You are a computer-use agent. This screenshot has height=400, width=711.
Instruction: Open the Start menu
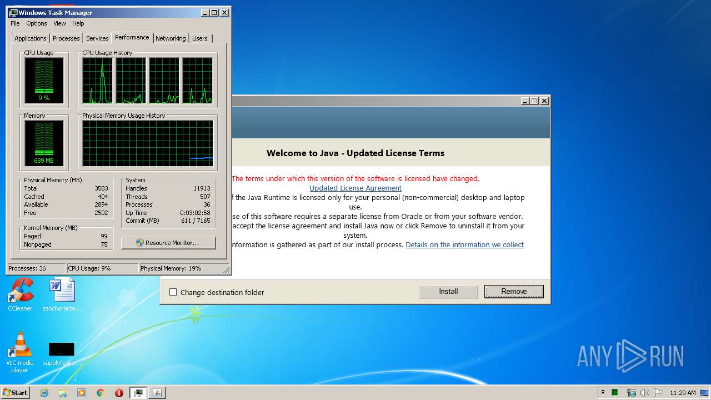point(15,393)
